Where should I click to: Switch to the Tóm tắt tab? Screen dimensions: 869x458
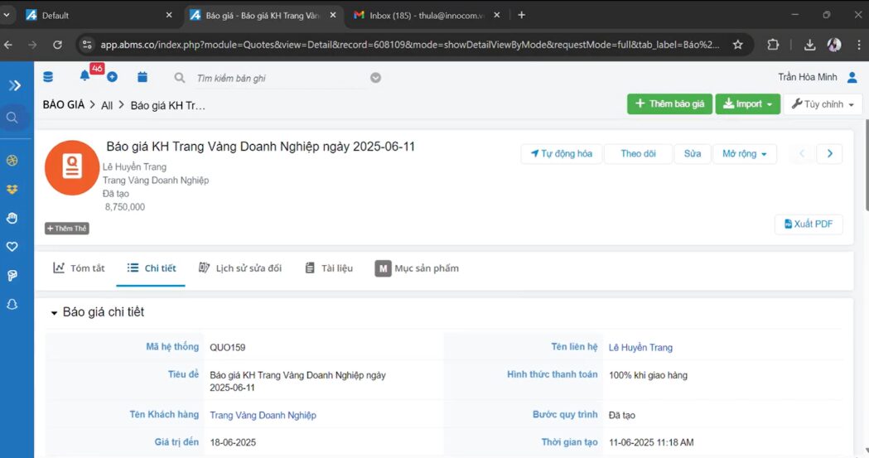79,268
